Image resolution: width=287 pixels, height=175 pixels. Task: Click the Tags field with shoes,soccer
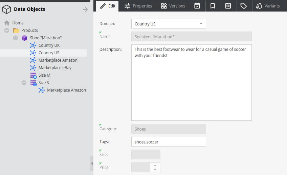pyautogui.click(x=169, y=142)
